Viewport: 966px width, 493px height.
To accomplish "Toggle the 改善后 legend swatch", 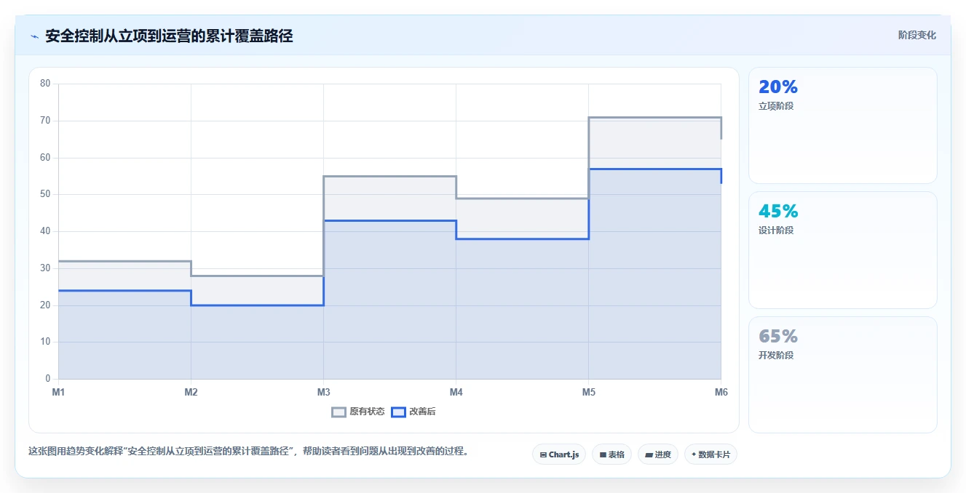I will pos(398,412).
